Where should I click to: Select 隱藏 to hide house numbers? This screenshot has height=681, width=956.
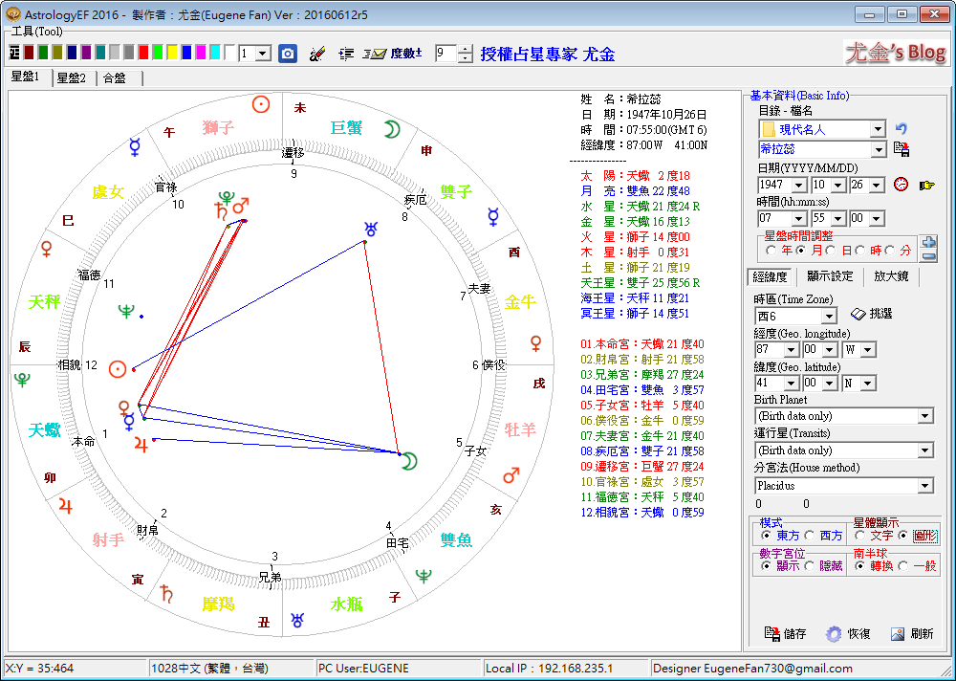[x=824, y=565]
